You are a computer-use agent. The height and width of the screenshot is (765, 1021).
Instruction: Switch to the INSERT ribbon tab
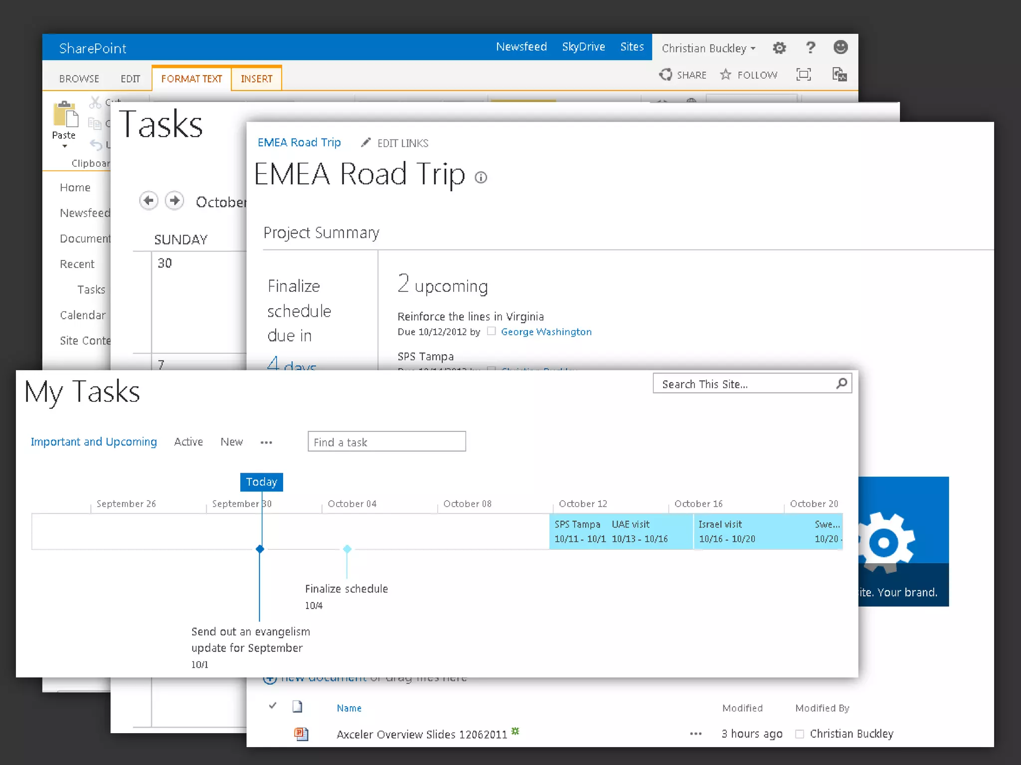click(x=256, y=79)
